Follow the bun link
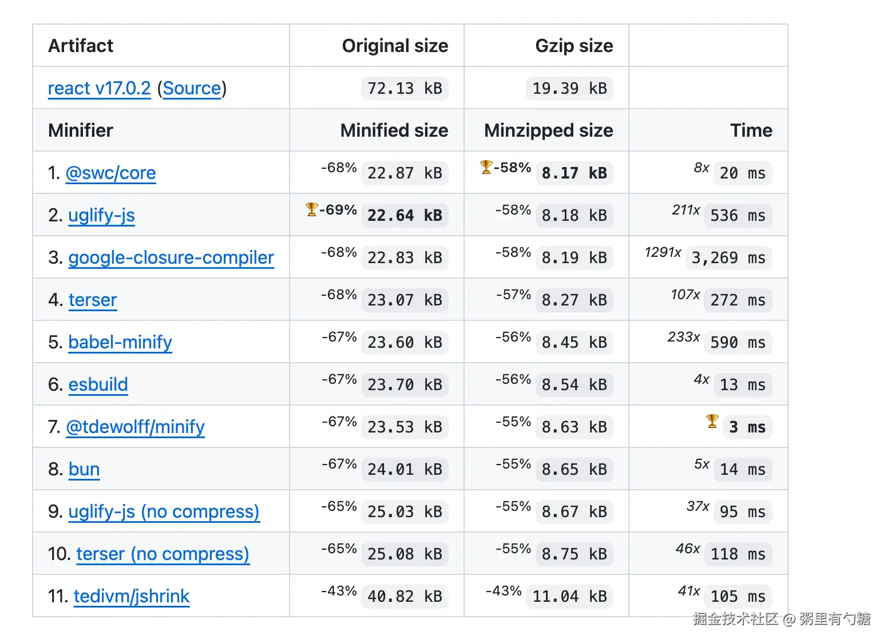The image size is (887, 643). pyautogui.click(x=84, y=469)
